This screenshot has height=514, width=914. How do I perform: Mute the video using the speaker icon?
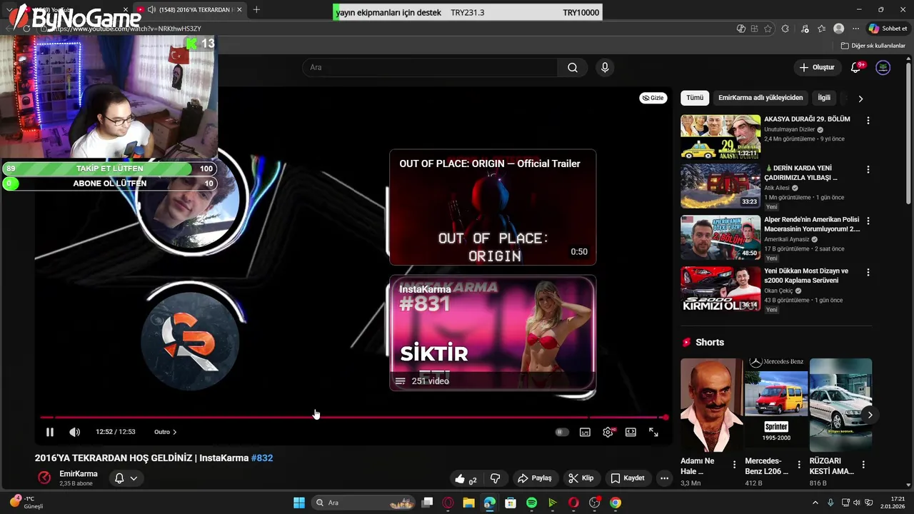[74, 432]
